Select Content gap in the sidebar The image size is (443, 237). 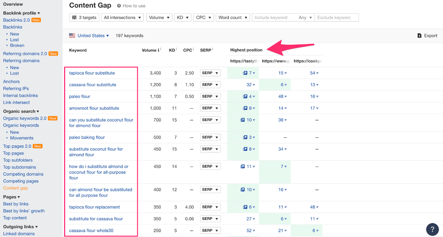click(x=16, y=188)
